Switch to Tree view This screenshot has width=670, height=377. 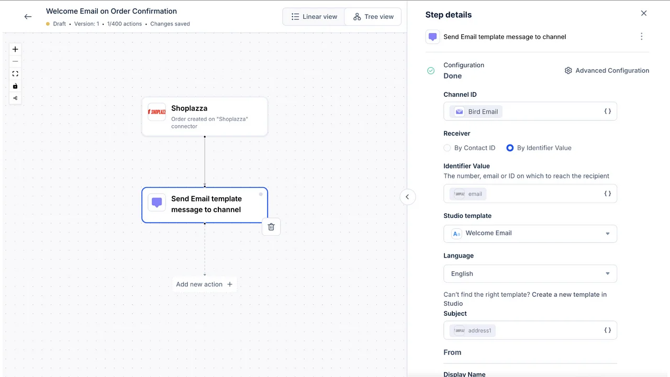373,16
